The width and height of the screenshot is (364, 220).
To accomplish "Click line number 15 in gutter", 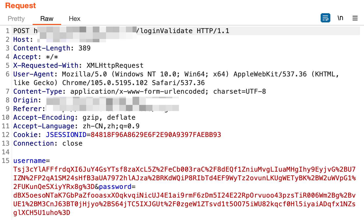I will coord(6,161).
